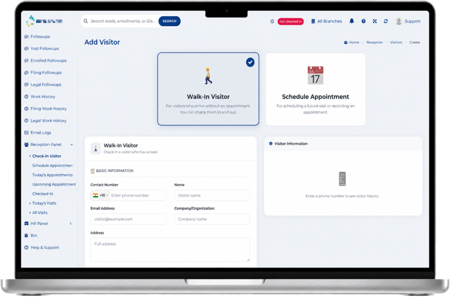The width and height of the screenshot is (450, 300).
Task: Click the info icon beside Not checked in
Action: click(x=272, y=21)
